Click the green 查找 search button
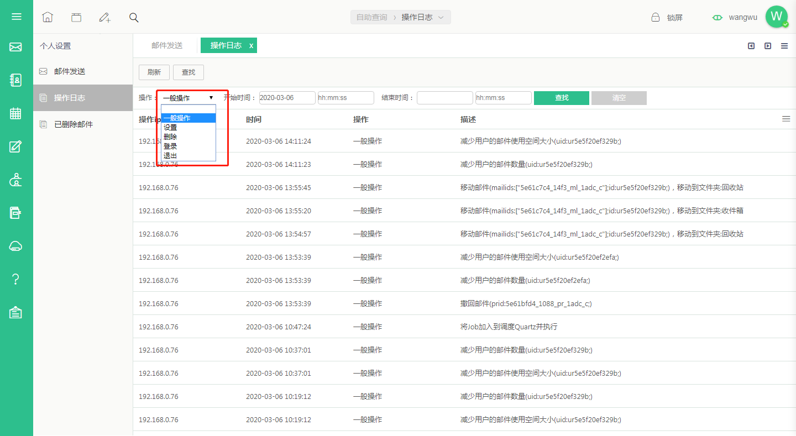 562,98
